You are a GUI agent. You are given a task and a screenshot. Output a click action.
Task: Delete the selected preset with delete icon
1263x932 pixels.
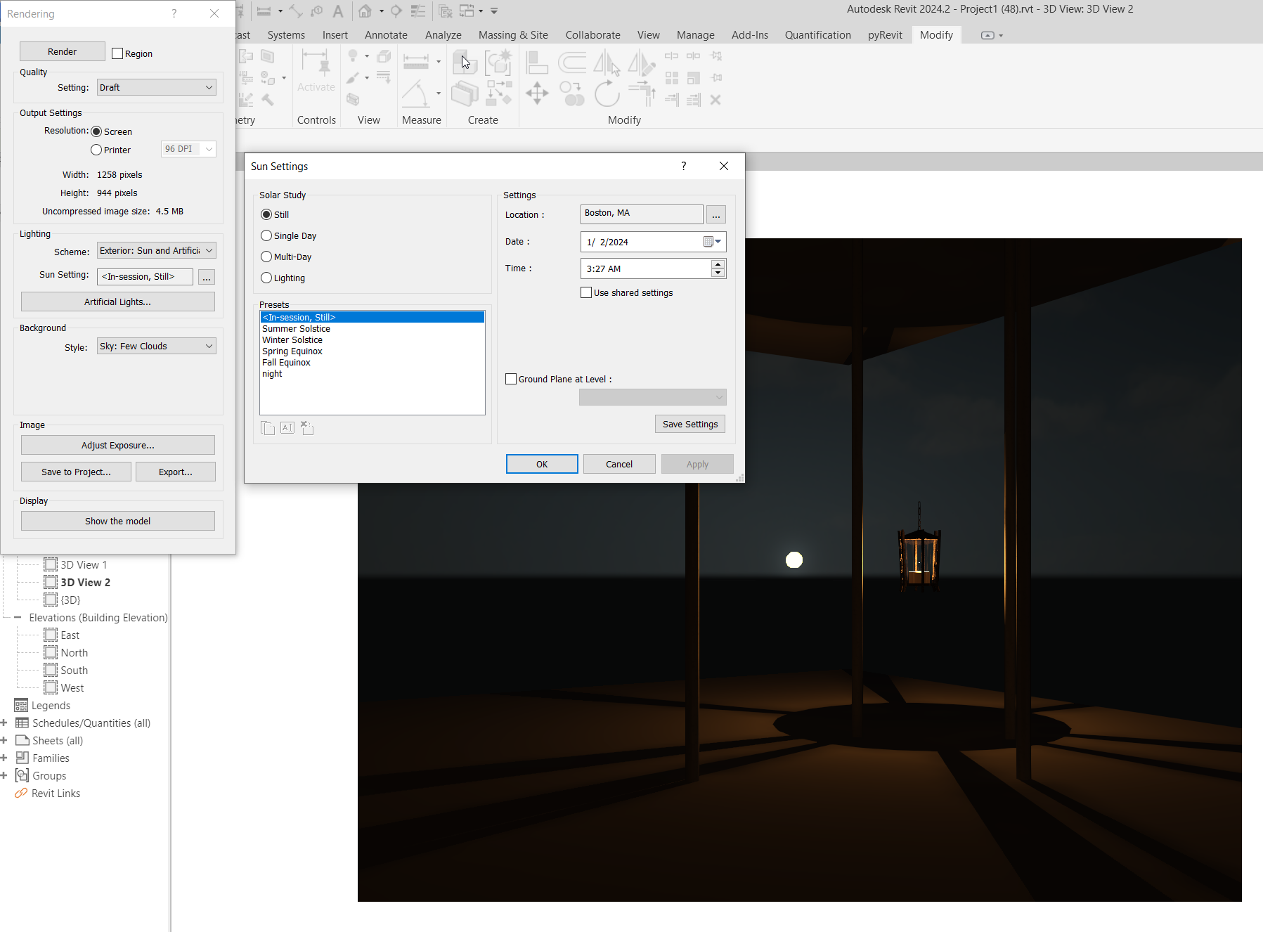(306, 427)
